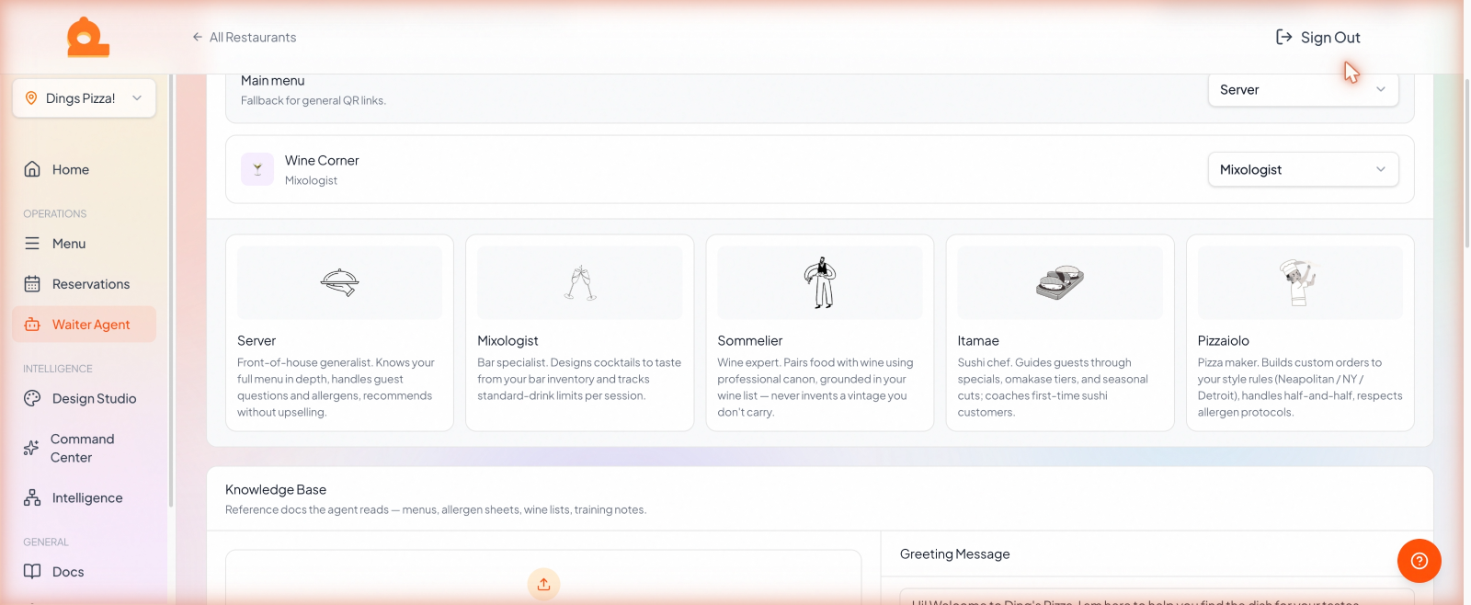Image resolution: width=1471 pixels, height=605 pixels.
Task: Select the Sommelier persona card
Action: coord(820,333)
